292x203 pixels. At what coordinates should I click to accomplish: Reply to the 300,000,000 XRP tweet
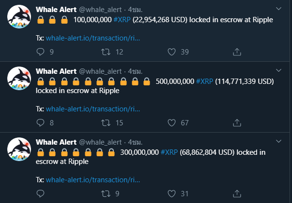(x=40, y=194)
